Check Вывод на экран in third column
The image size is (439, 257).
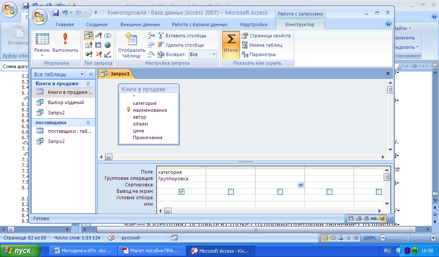(280, 191)
